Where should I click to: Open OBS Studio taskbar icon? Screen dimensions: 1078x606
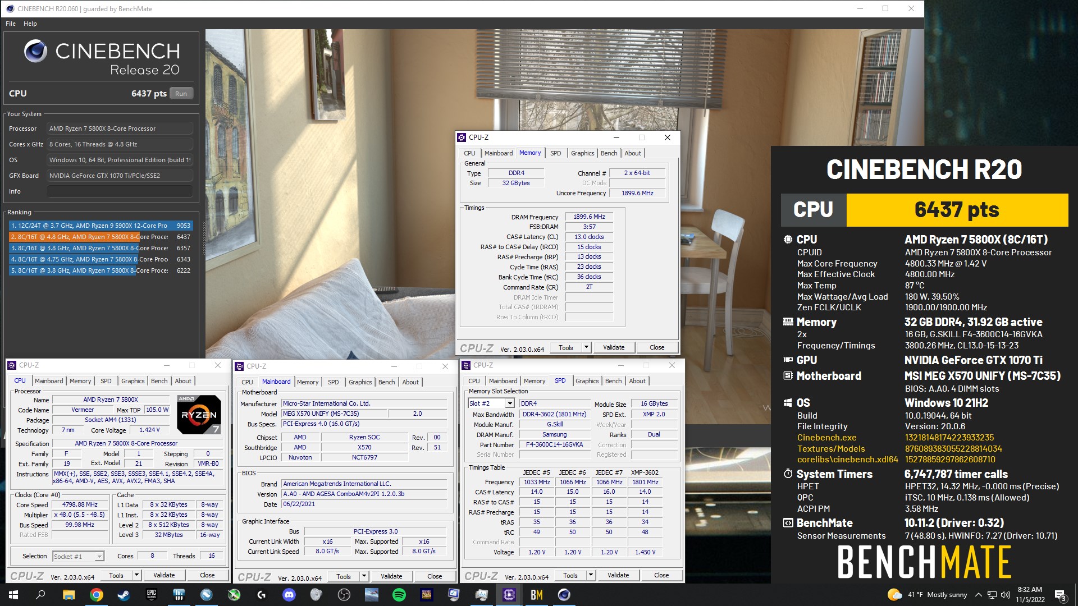(x=344, y=595)
